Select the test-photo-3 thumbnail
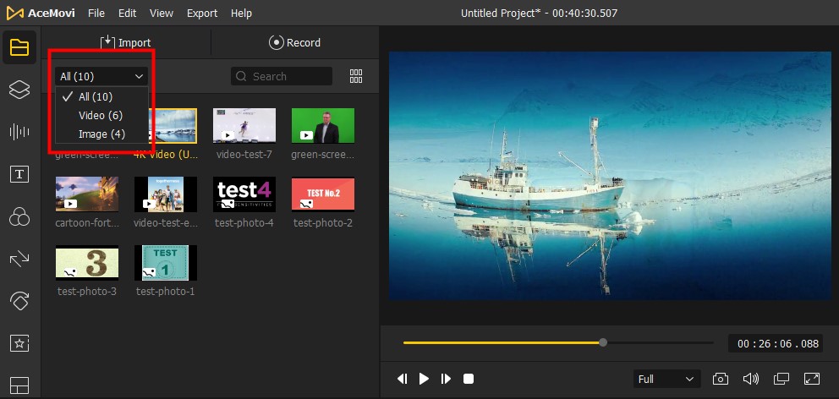Screen dimensions: 839x399 87,263
